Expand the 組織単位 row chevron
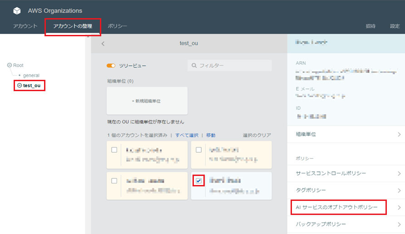 (x=399, y=134)
